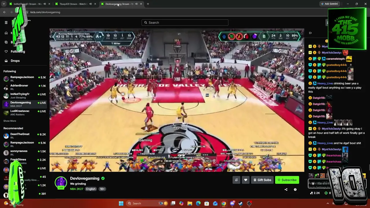Open RampageJackson in the Recommended list
The image size is (370, 208).
[x=25, y=144]
